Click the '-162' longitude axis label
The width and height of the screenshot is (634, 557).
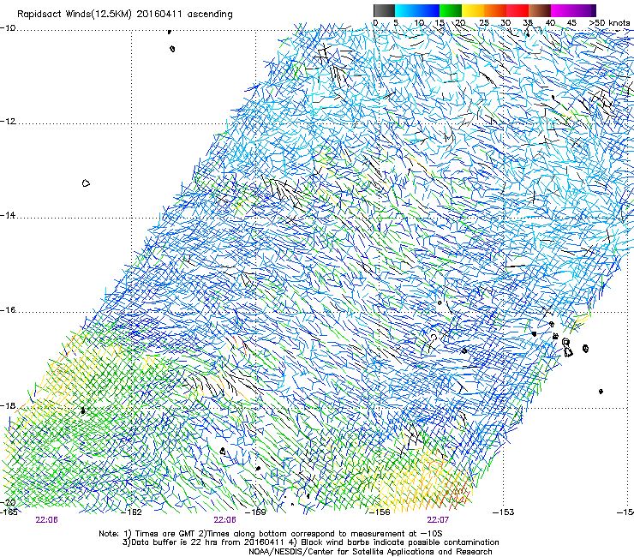131,512
